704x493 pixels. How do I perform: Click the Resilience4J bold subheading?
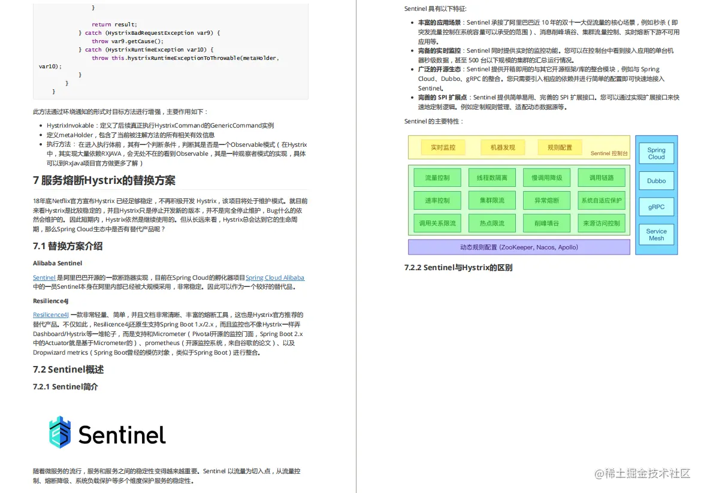(51, 301)
